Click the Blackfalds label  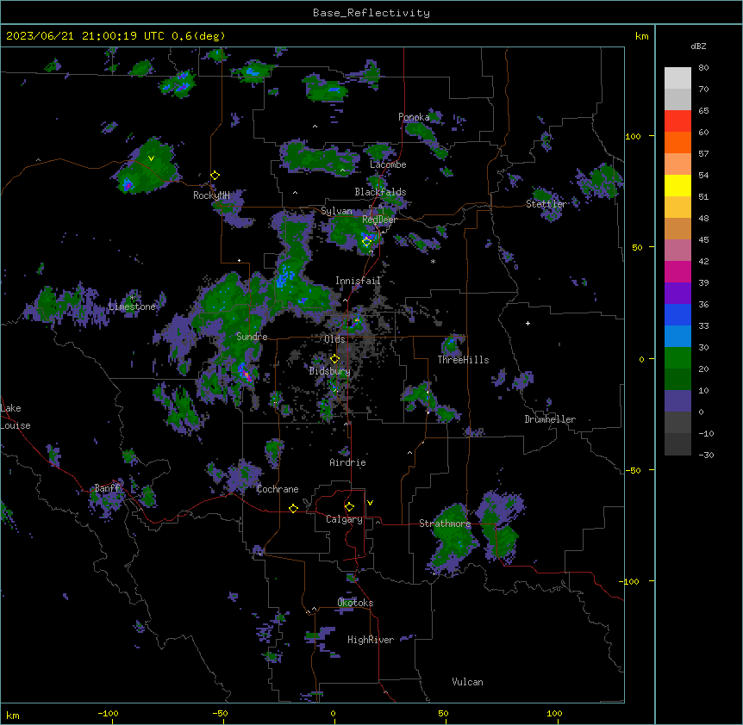pyautogui.click(x=380, y=192)
